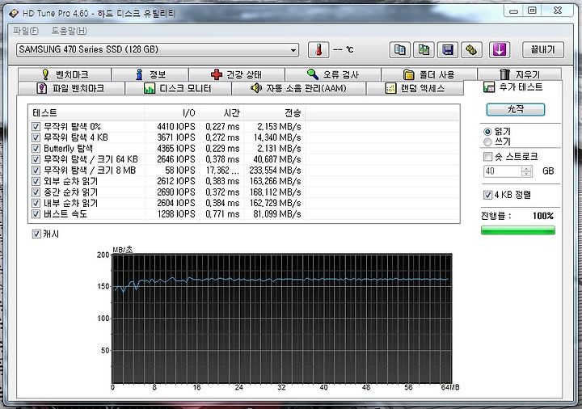Toggle 무작위 탐색 / 크기 8 MB checkbox

tap(36, 170)
